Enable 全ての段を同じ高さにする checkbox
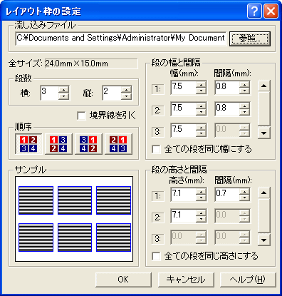Image resolution: width=282 pixels, height=296 pixels. (156, 256)
